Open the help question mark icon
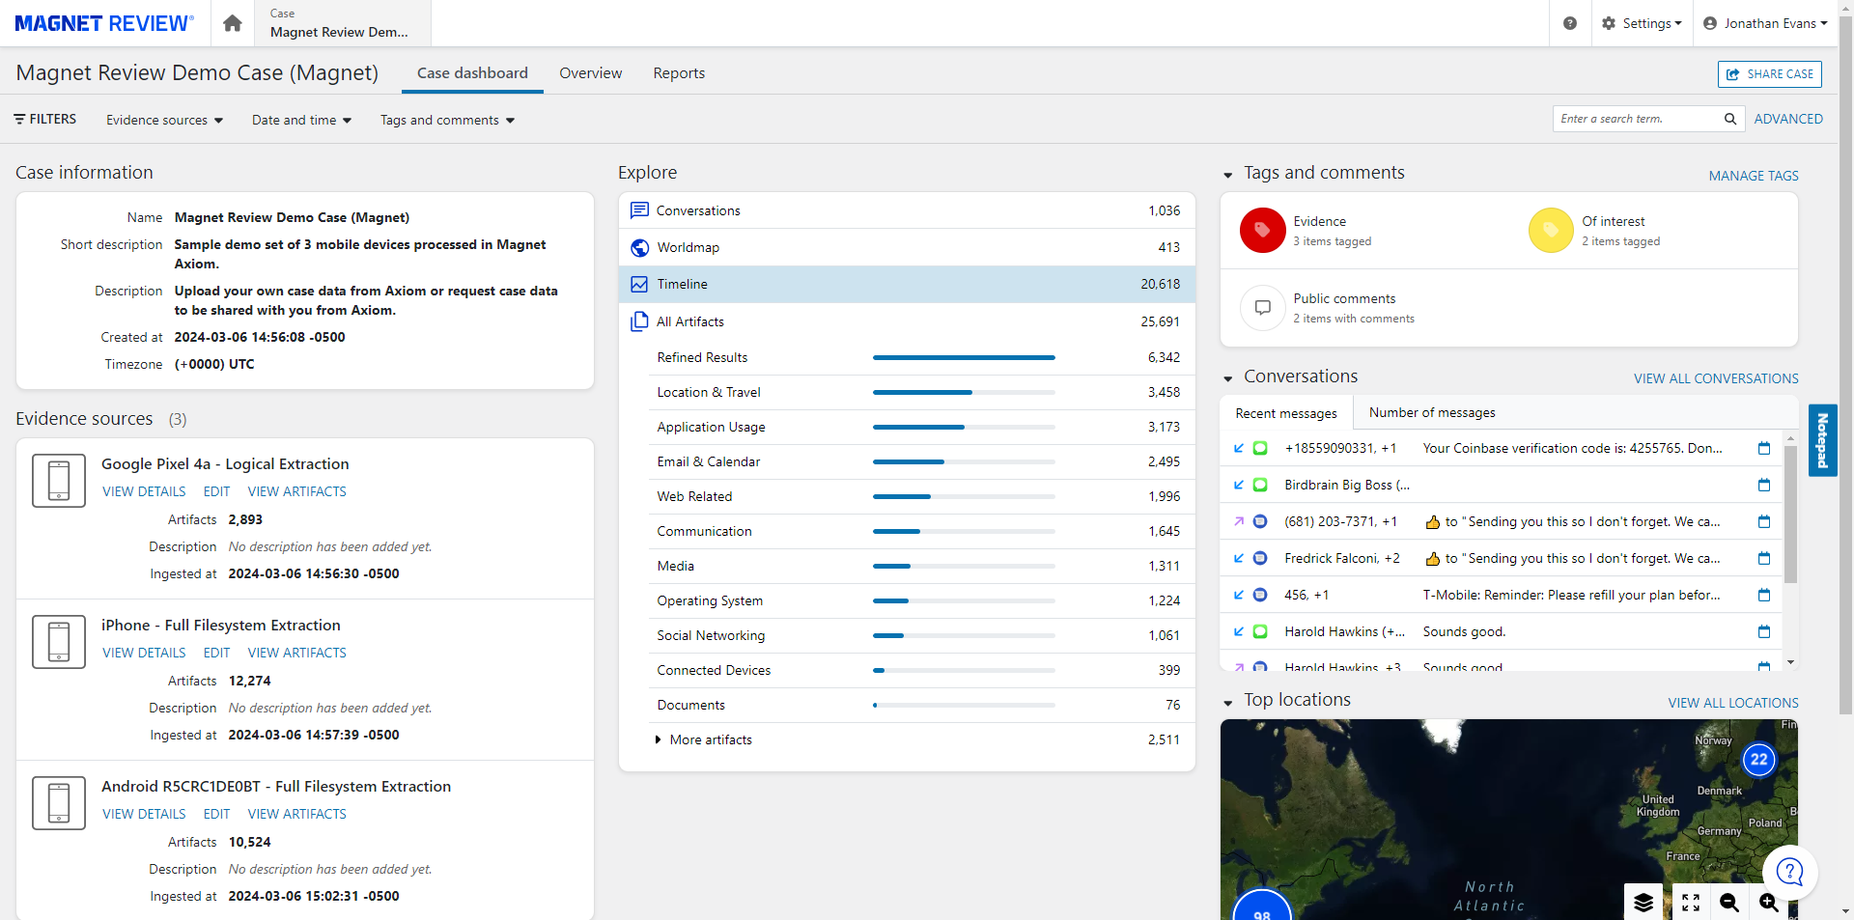 coord(1570,23)
